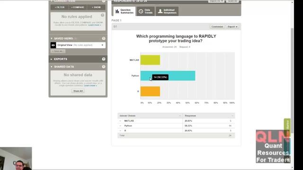303x170 pixels.
Task: Click the page vertical scrollbar thumb
Action: (292, 80)
